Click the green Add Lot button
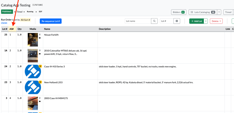 click(197, 21)
